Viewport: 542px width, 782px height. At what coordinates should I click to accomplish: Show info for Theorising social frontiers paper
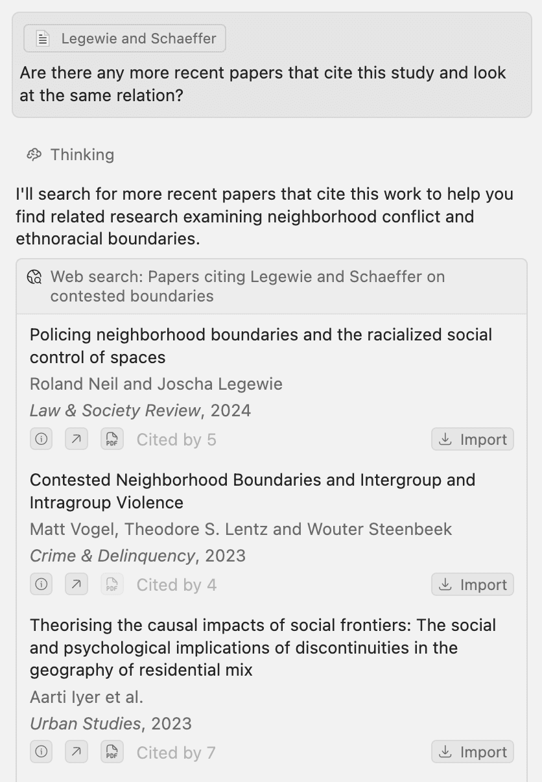(41, 752)
